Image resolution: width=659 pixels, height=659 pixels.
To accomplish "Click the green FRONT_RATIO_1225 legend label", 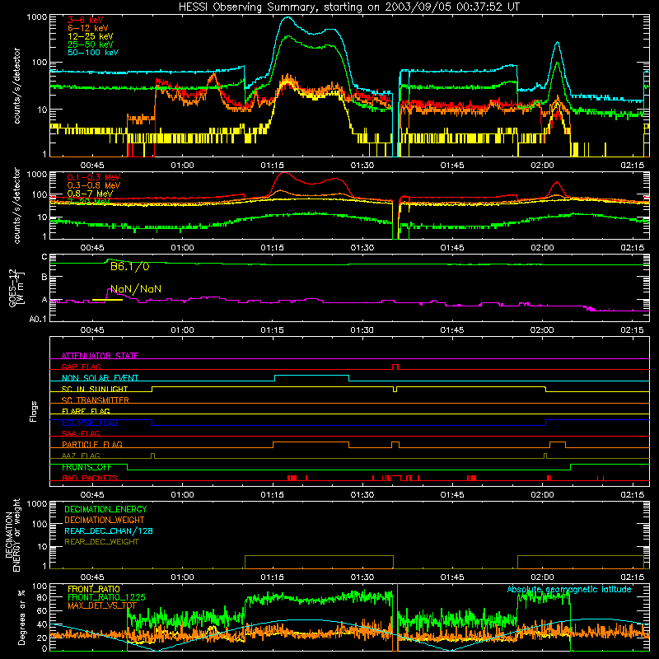I will coord(106,597).
